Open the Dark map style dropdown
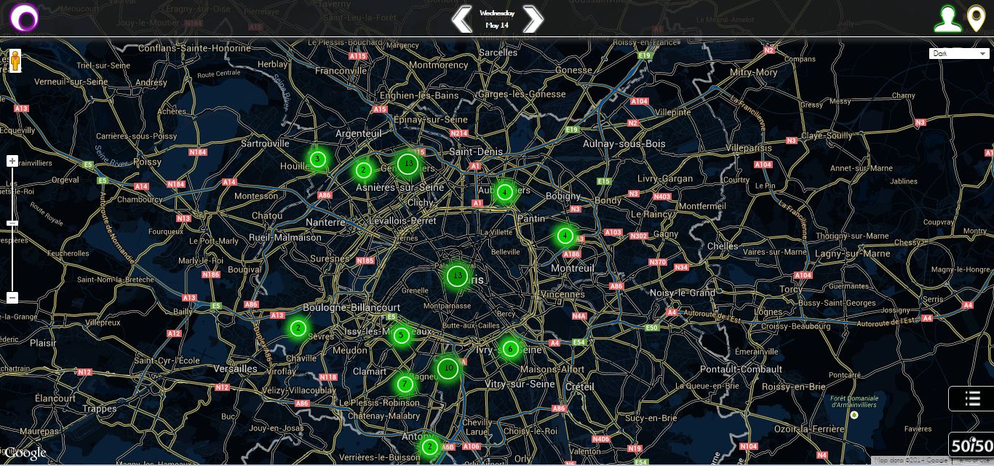994x466 pixels. (960, 53)
